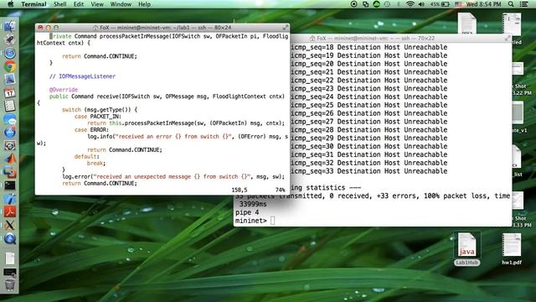Select hw1.pdf file on desktop

pyautogui.click(x=512, y=249)
